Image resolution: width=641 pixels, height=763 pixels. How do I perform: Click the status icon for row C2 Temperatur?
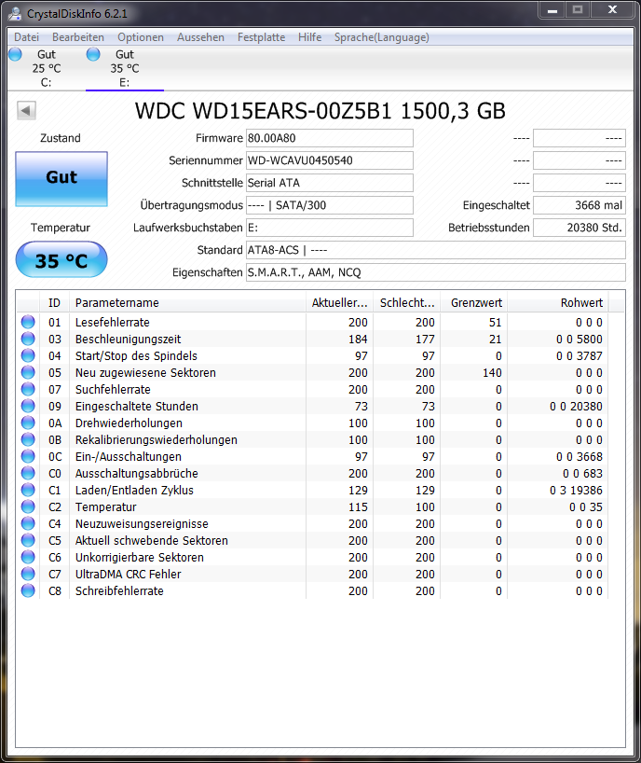pos(28,506)
